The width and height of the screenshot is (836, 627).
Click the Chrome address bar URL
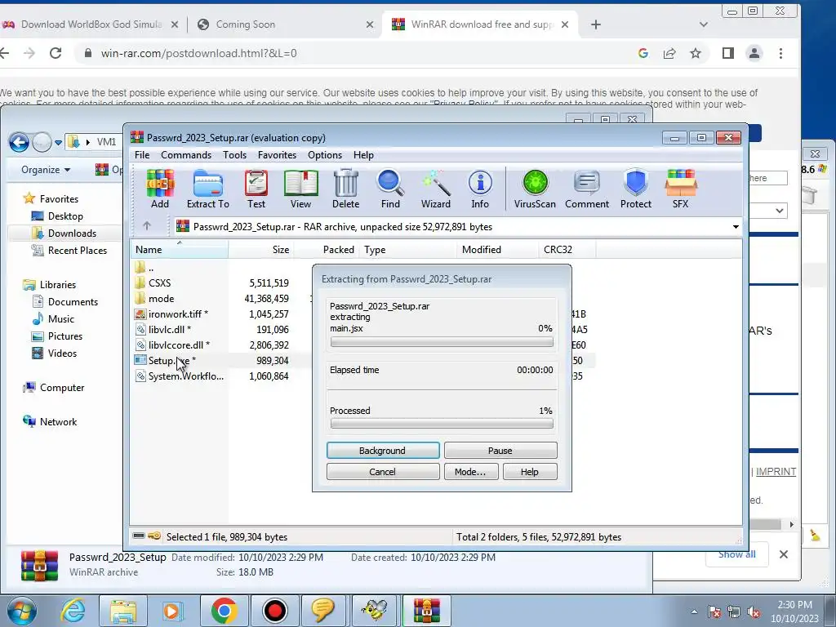(199, 53)
